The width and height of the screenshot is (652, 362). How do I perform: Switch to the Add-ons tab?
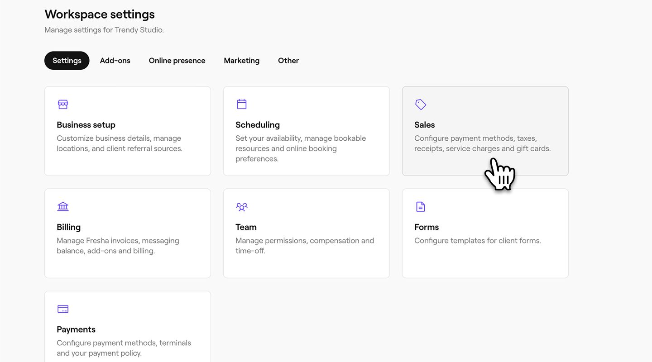(x=115, y=61)
